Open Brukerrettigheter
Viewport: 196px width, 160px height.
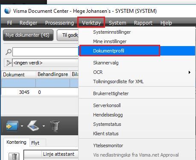tap(137, 93)
